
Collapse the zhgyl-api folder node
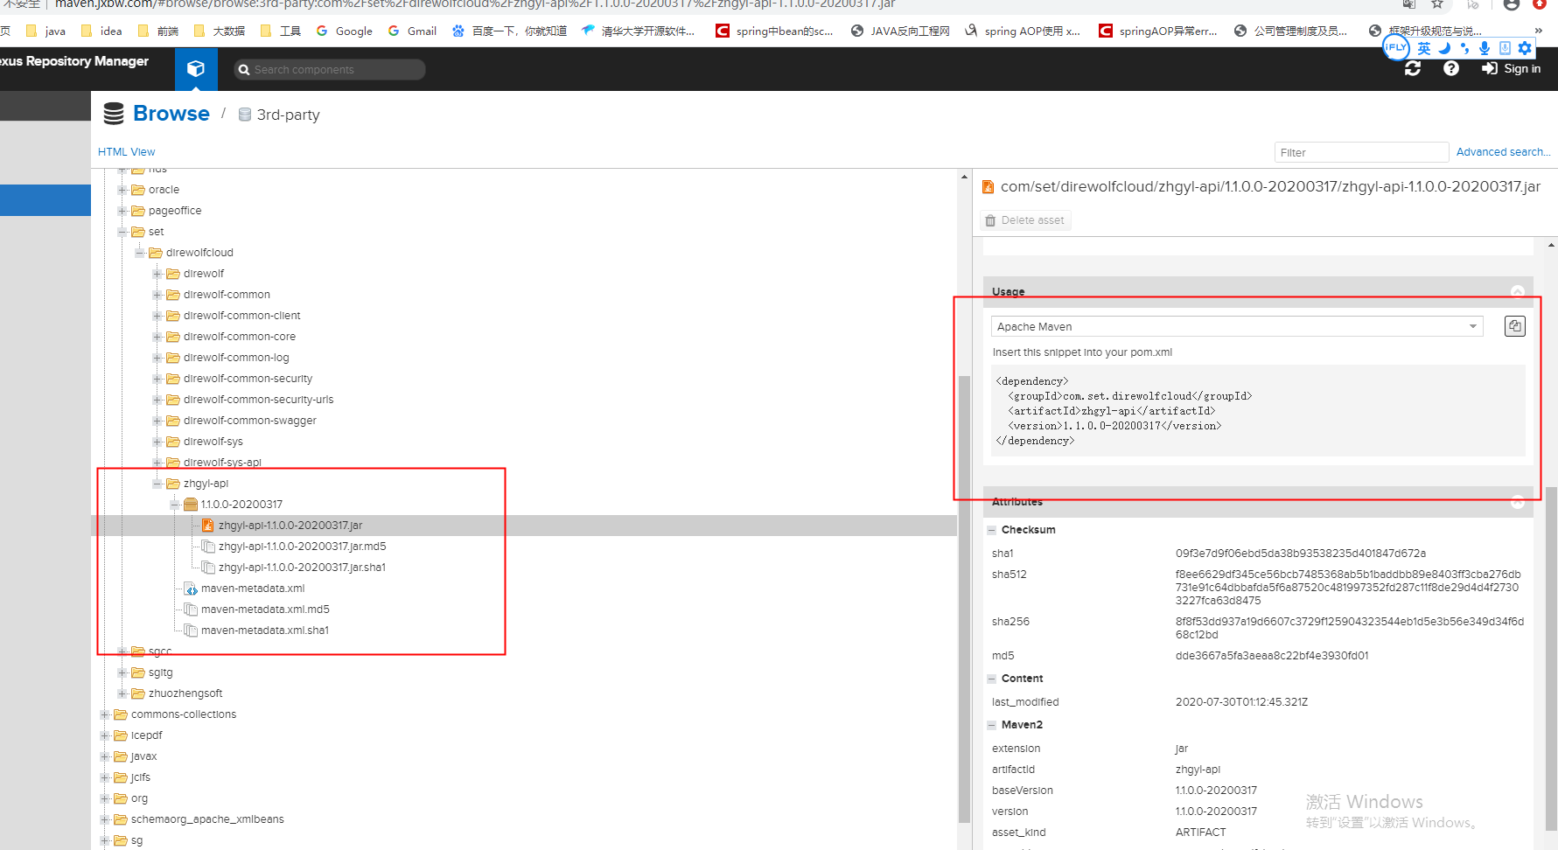[158, 484]
